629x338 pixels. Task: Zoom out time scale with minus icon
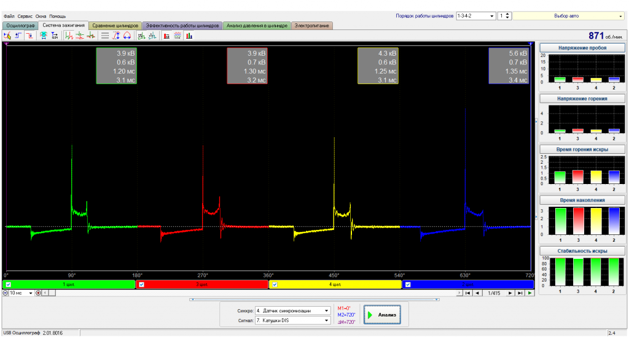(5, 293)
